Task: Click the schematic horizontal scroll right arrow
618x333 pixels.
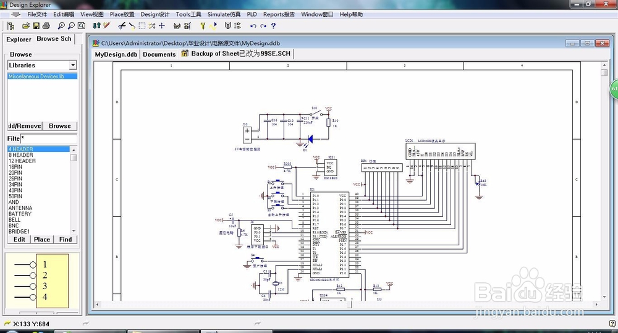Action: [596, 305]
